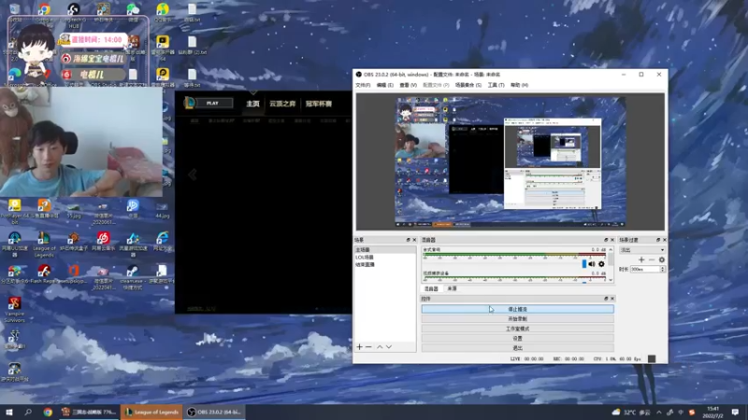Select the third scene in list

tap(384, 264)
